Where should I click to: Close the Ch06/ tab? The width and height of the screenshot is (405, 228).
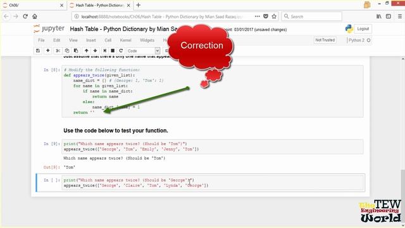coord(61,5)
